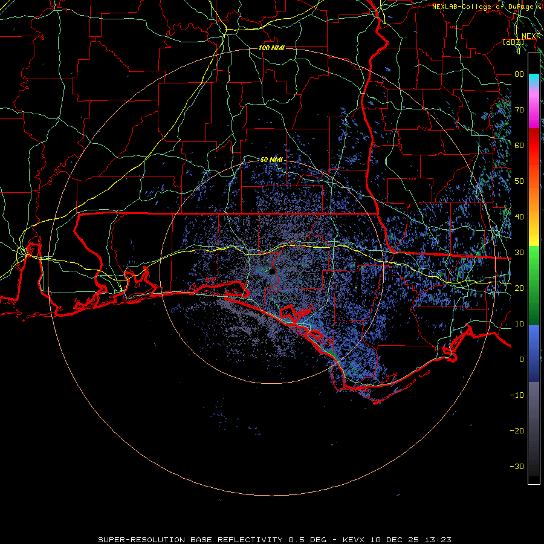This screenshot has width=544, height=544.
Task: Click the -20 value on the dBZ scale
Action: click(x=517, y=430)
